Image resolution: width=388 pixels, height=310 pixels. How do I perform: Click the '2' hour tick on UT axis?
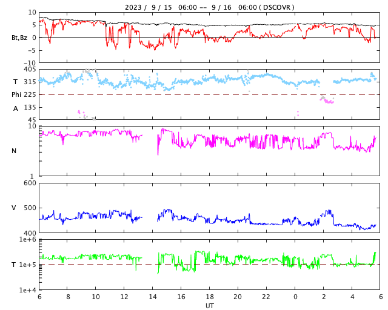(324, 297)
